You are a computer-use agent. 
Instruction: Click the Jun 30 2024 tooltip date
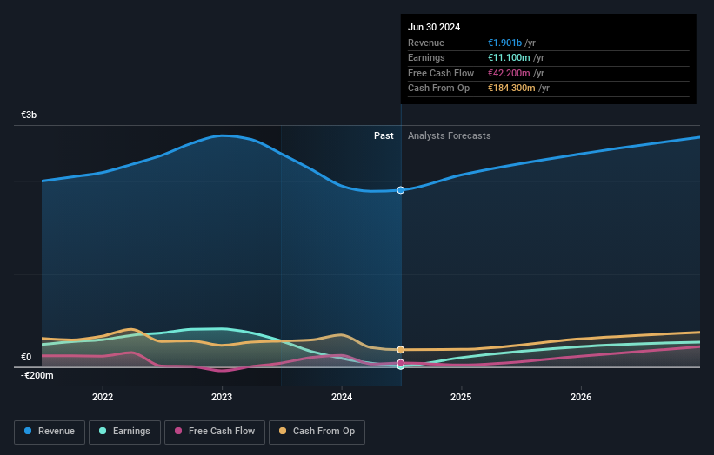coord(433,27)
